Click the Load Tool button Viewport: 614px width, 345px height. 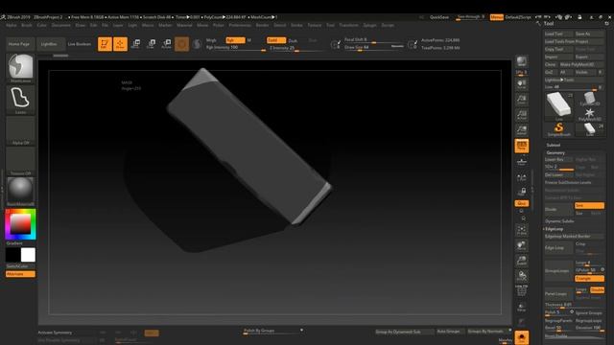pos(558,34)
